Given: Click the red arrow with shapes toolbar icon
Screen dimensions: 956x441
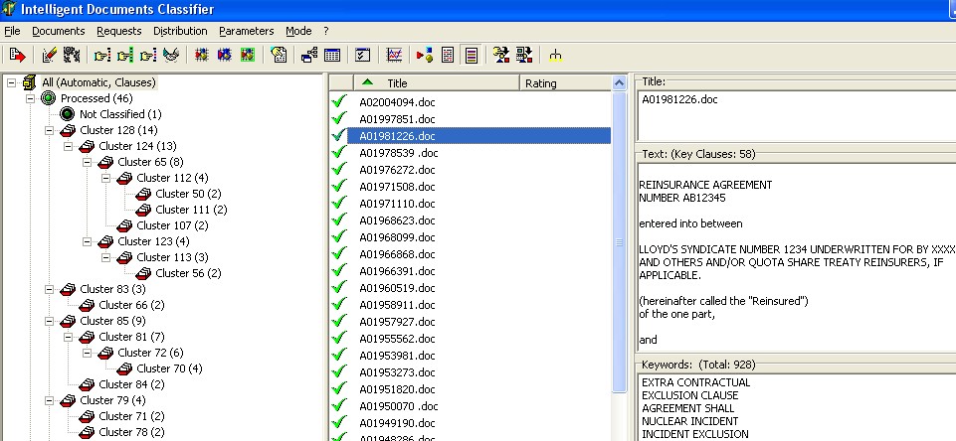Looking at the screenshot, I should click(x=425, y=56).
